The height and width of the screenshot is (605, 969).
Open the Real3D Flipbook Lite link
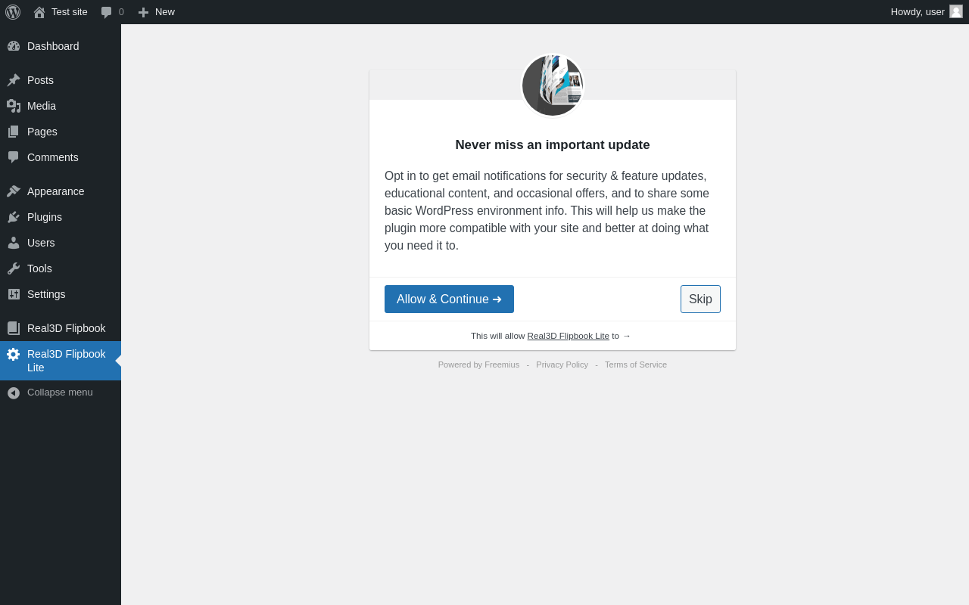coord(568,336)
